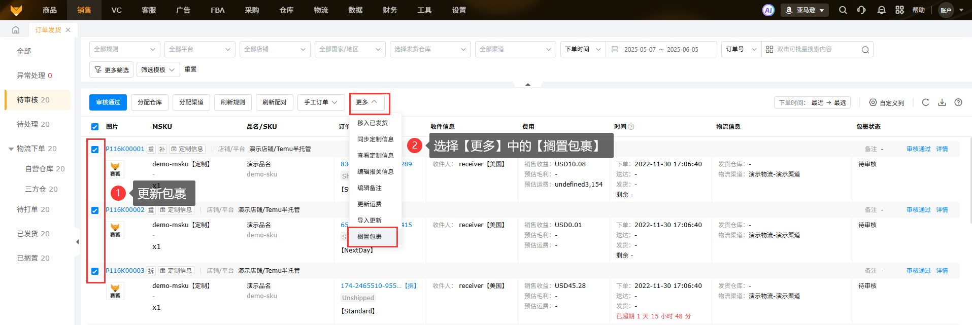Open order number link P116K00002
This screenshot has height=325, width=972.
click(125, 210)
